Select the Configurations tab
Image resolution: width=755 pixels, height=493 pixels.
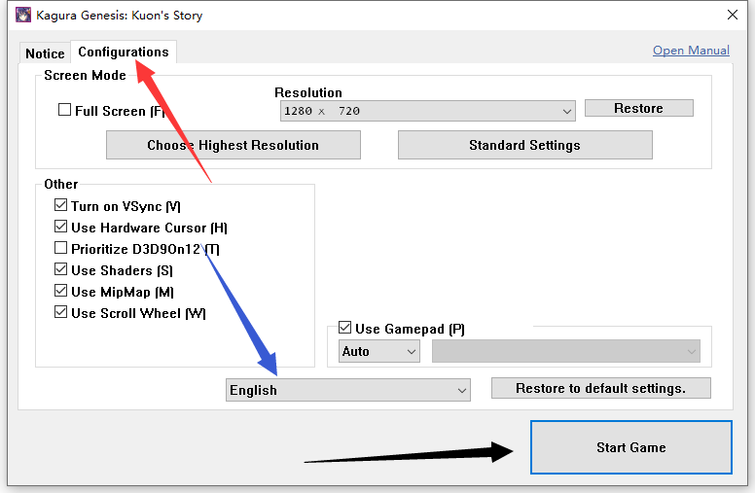pyautogui.click(x=123, y=53)
